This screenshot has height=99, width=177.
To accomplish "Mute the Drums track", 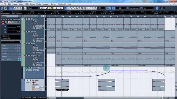I will [x=27, y=19].
